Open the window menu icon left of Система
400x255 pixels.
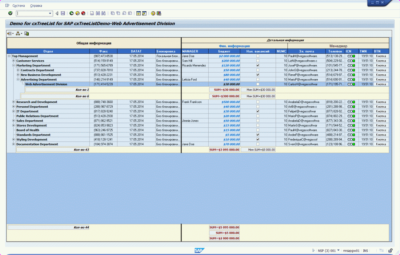(7, 5)
